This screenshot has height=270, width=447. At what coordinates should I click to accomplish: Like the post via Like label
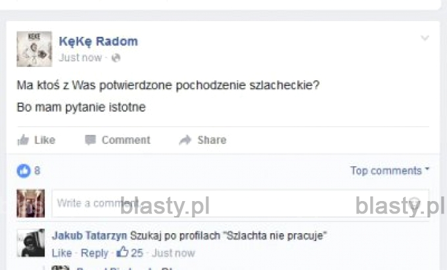click(x=45, y=140)
